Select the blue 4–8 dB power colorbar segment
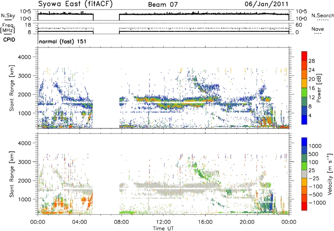Screen dimensions: 334x231 click(304, 111)
